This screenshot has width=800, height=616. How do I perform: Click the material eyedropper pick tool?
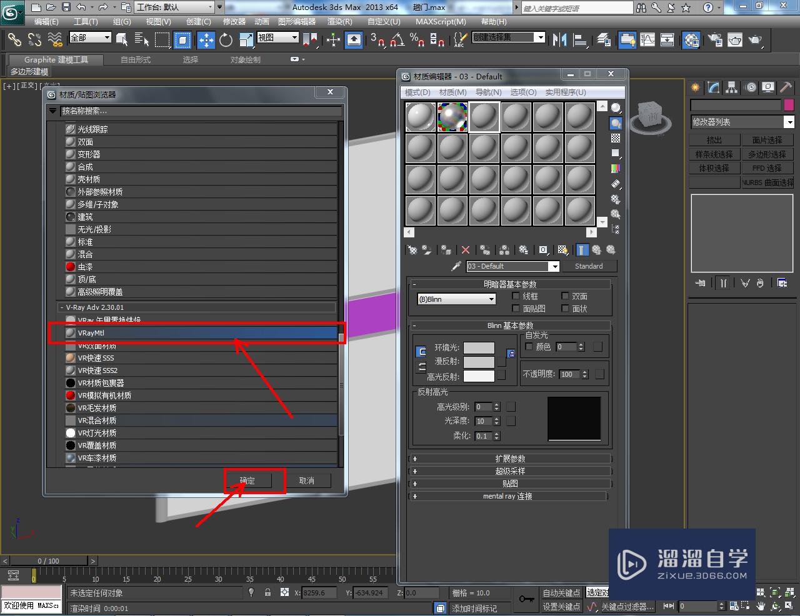(x=456, y=266)
